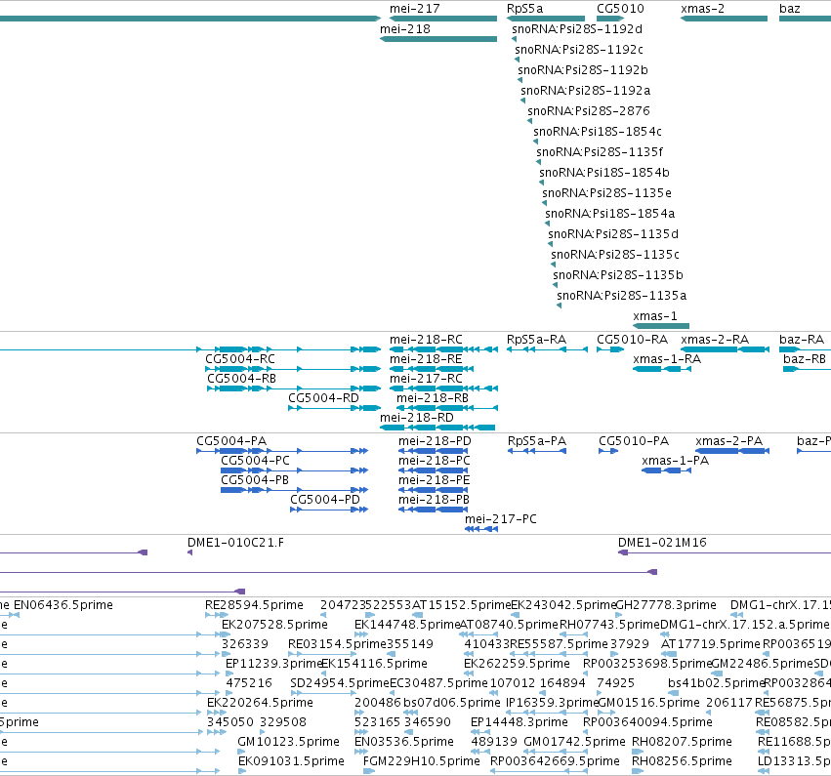Viewport: 831px width, 776px height.
Task: Select transcript label xmas-1-RA
Action: pos(667,359)
